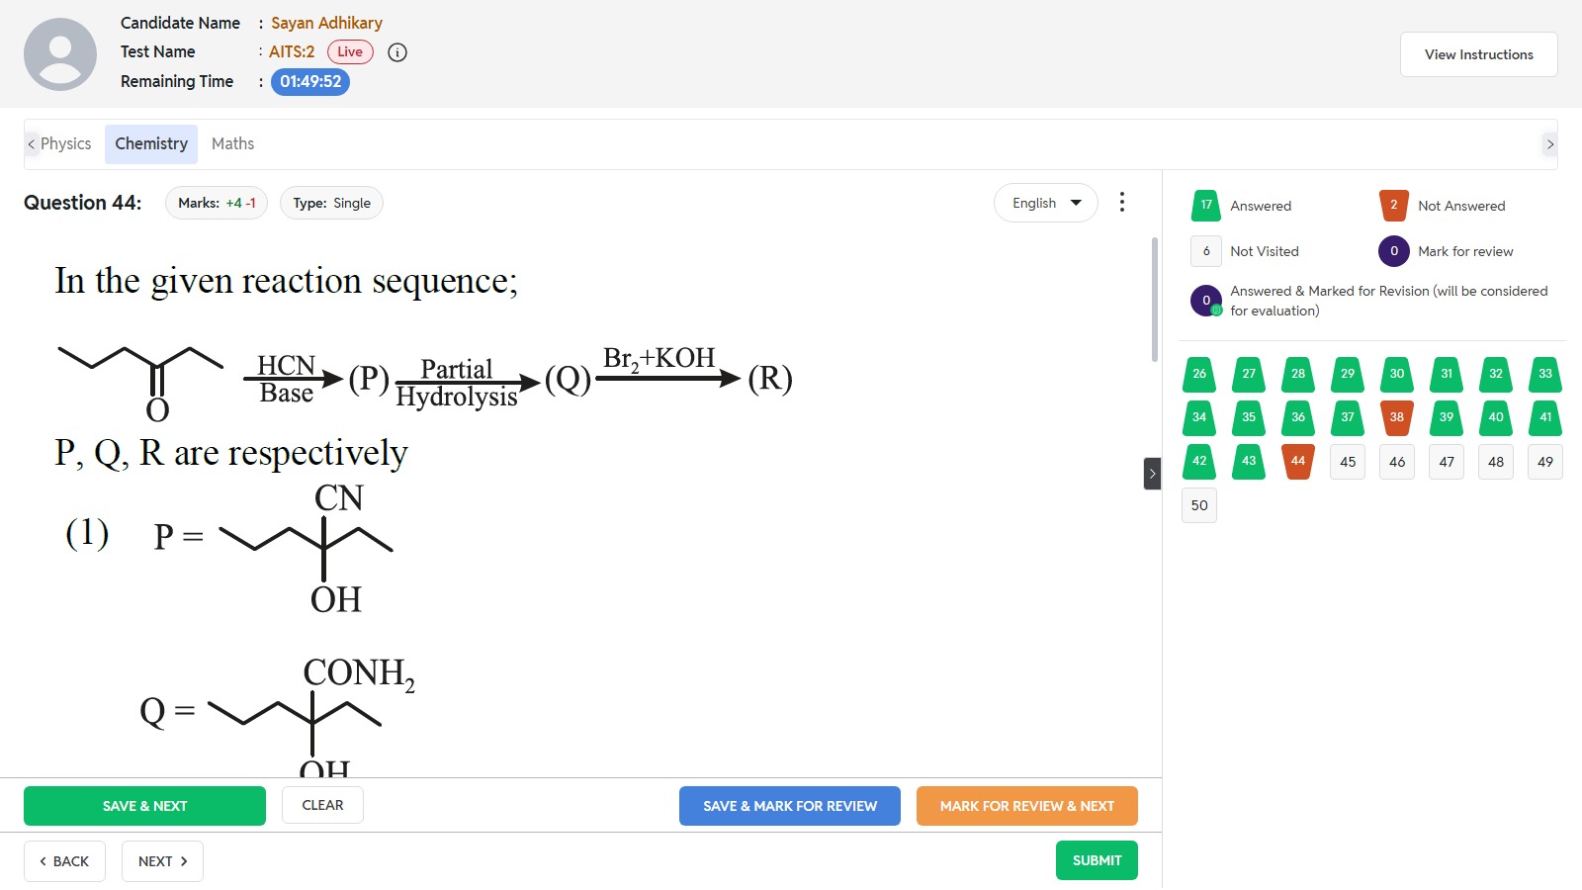This screenshot has width=1582, height=890.
Task: Jump to question 32
Action: point(1496,374)
